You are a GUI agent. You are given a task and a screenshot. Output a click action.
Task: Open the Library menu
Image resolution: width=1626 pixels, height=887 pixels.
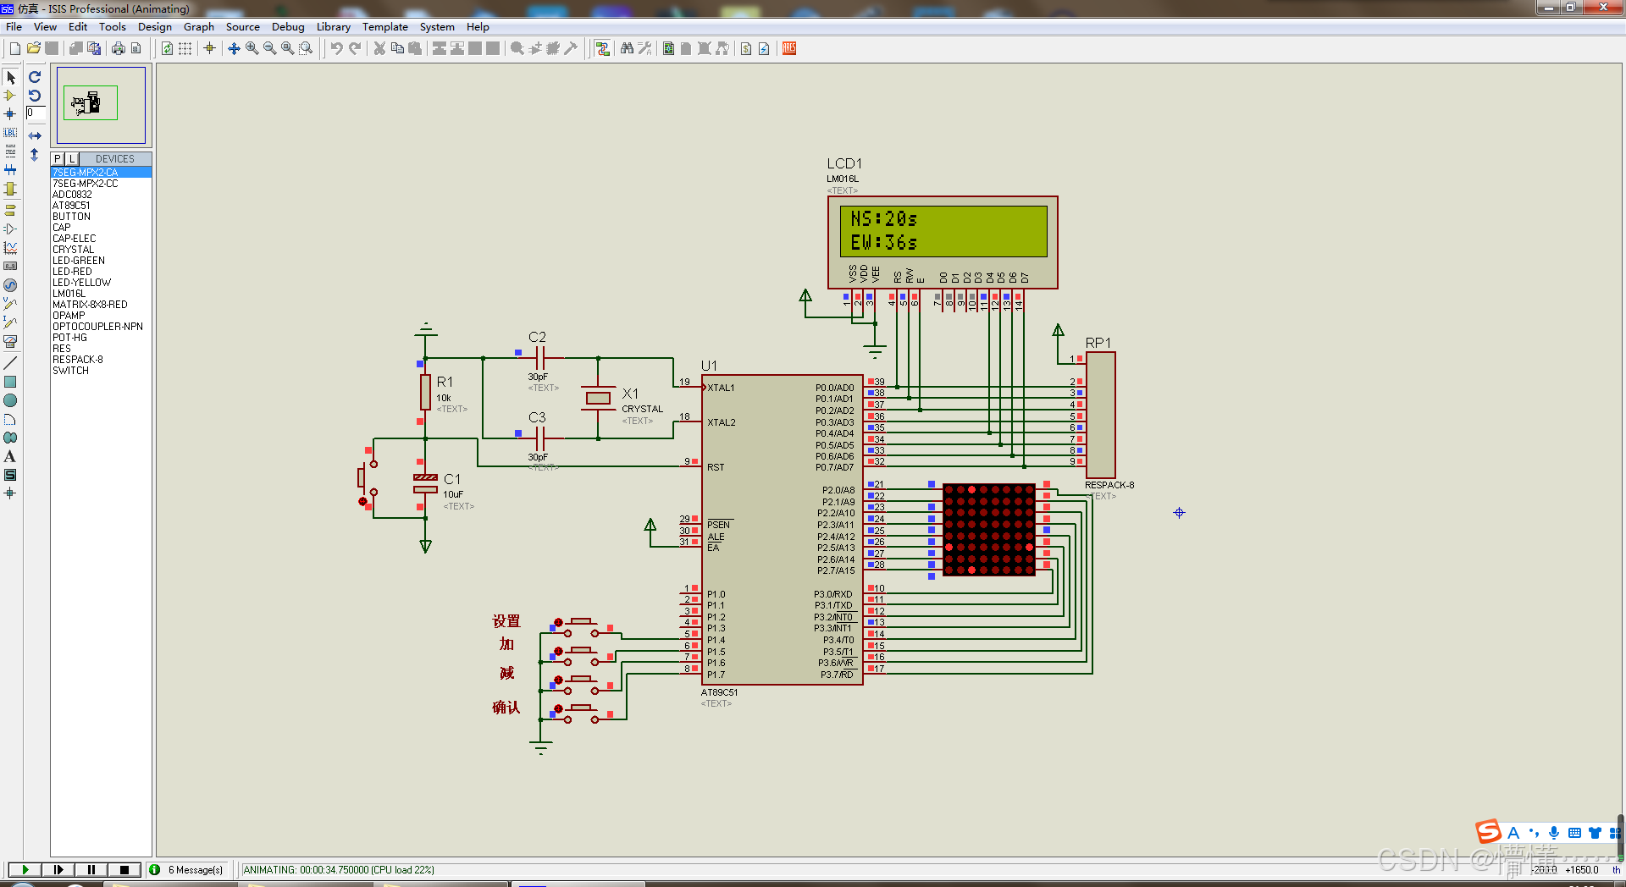334,27
